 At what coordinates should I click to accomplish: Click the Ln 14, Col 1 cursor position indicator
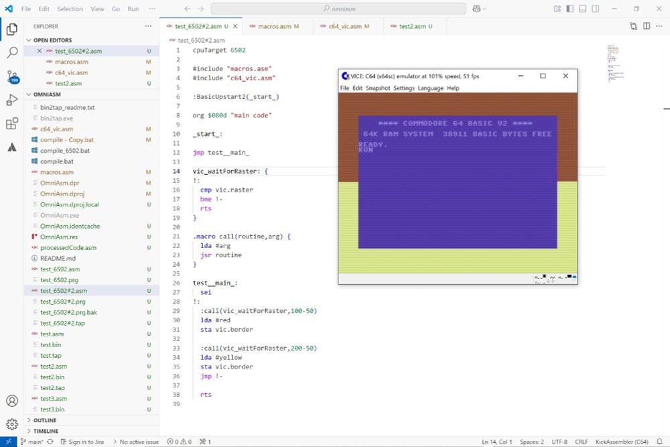coord(496,442)
